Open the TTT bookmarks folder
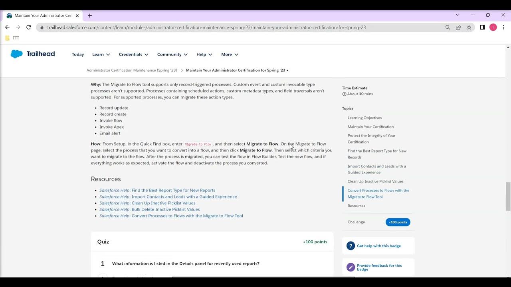Screen dimensions: 511x287 coord(12,38)
